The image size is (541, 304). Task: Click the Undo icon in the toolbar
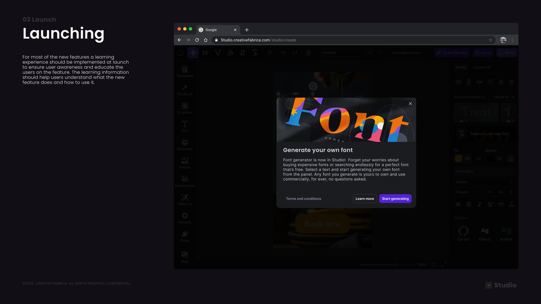click(283, 53)
